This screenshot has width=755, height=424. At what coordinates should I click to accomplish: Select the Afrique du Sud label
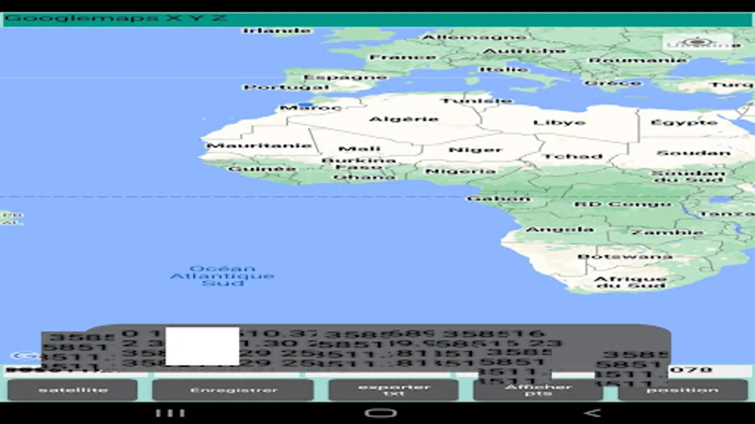tap(630, 282)
